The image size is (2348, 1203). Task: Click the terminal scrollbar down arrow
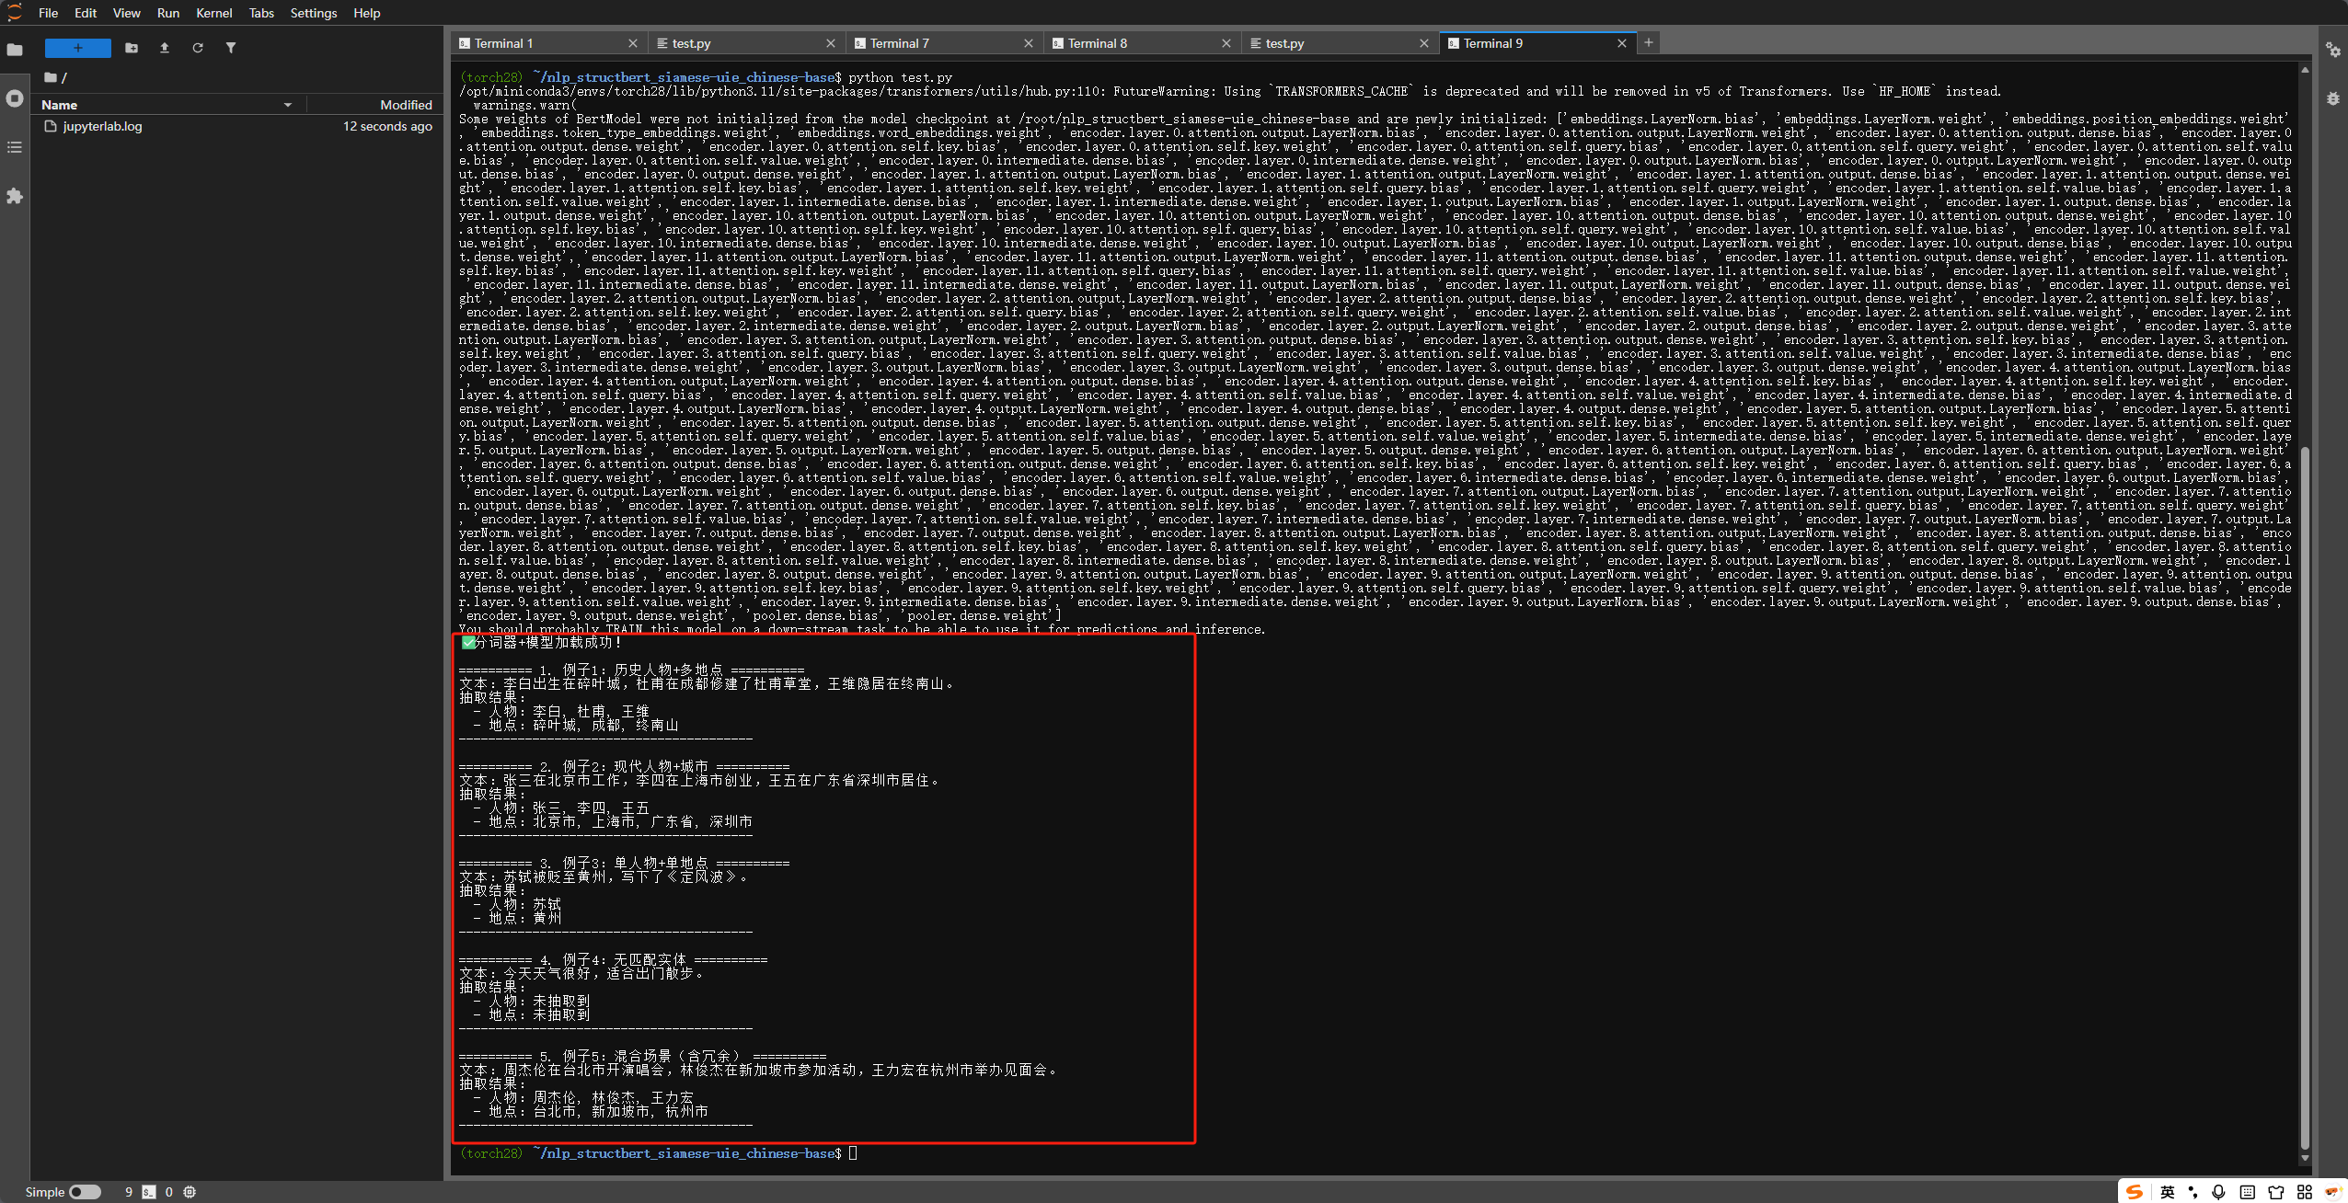coord(2305,1159)
